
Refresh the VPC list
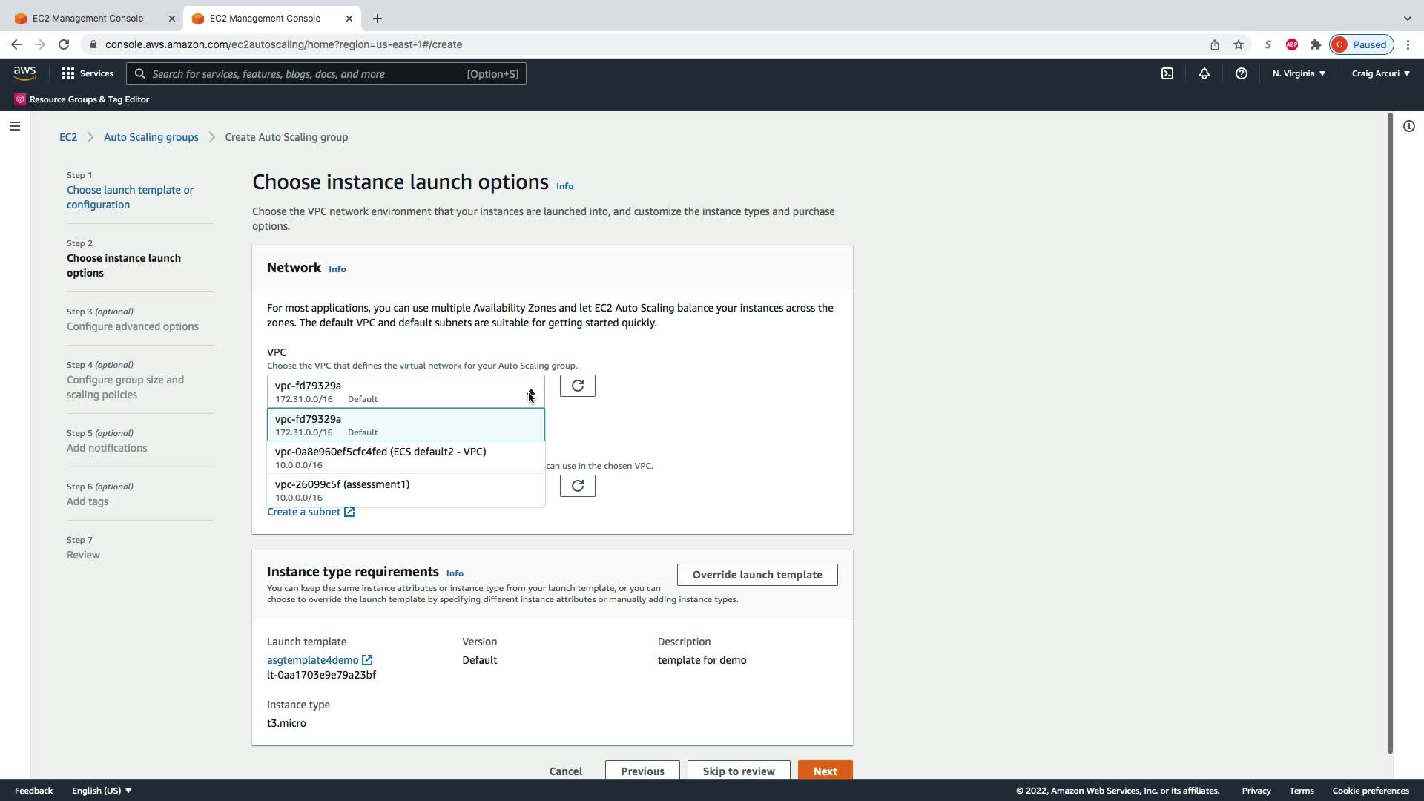(x=577, y=386)
